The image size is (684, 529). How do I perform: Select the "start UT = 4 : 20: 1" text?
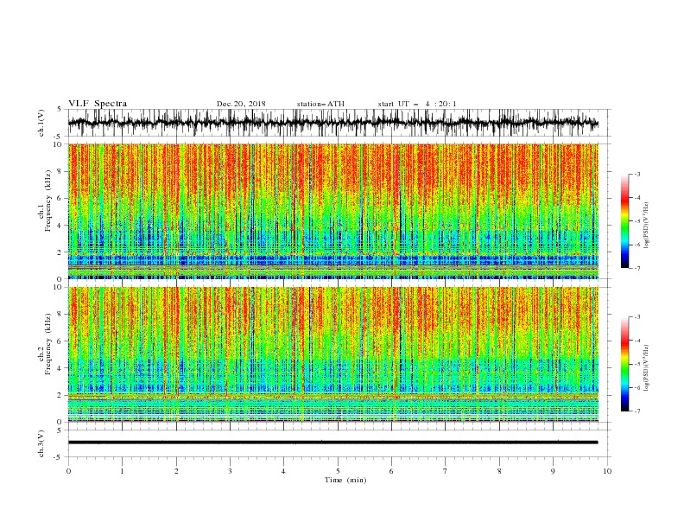click(417, 104)
